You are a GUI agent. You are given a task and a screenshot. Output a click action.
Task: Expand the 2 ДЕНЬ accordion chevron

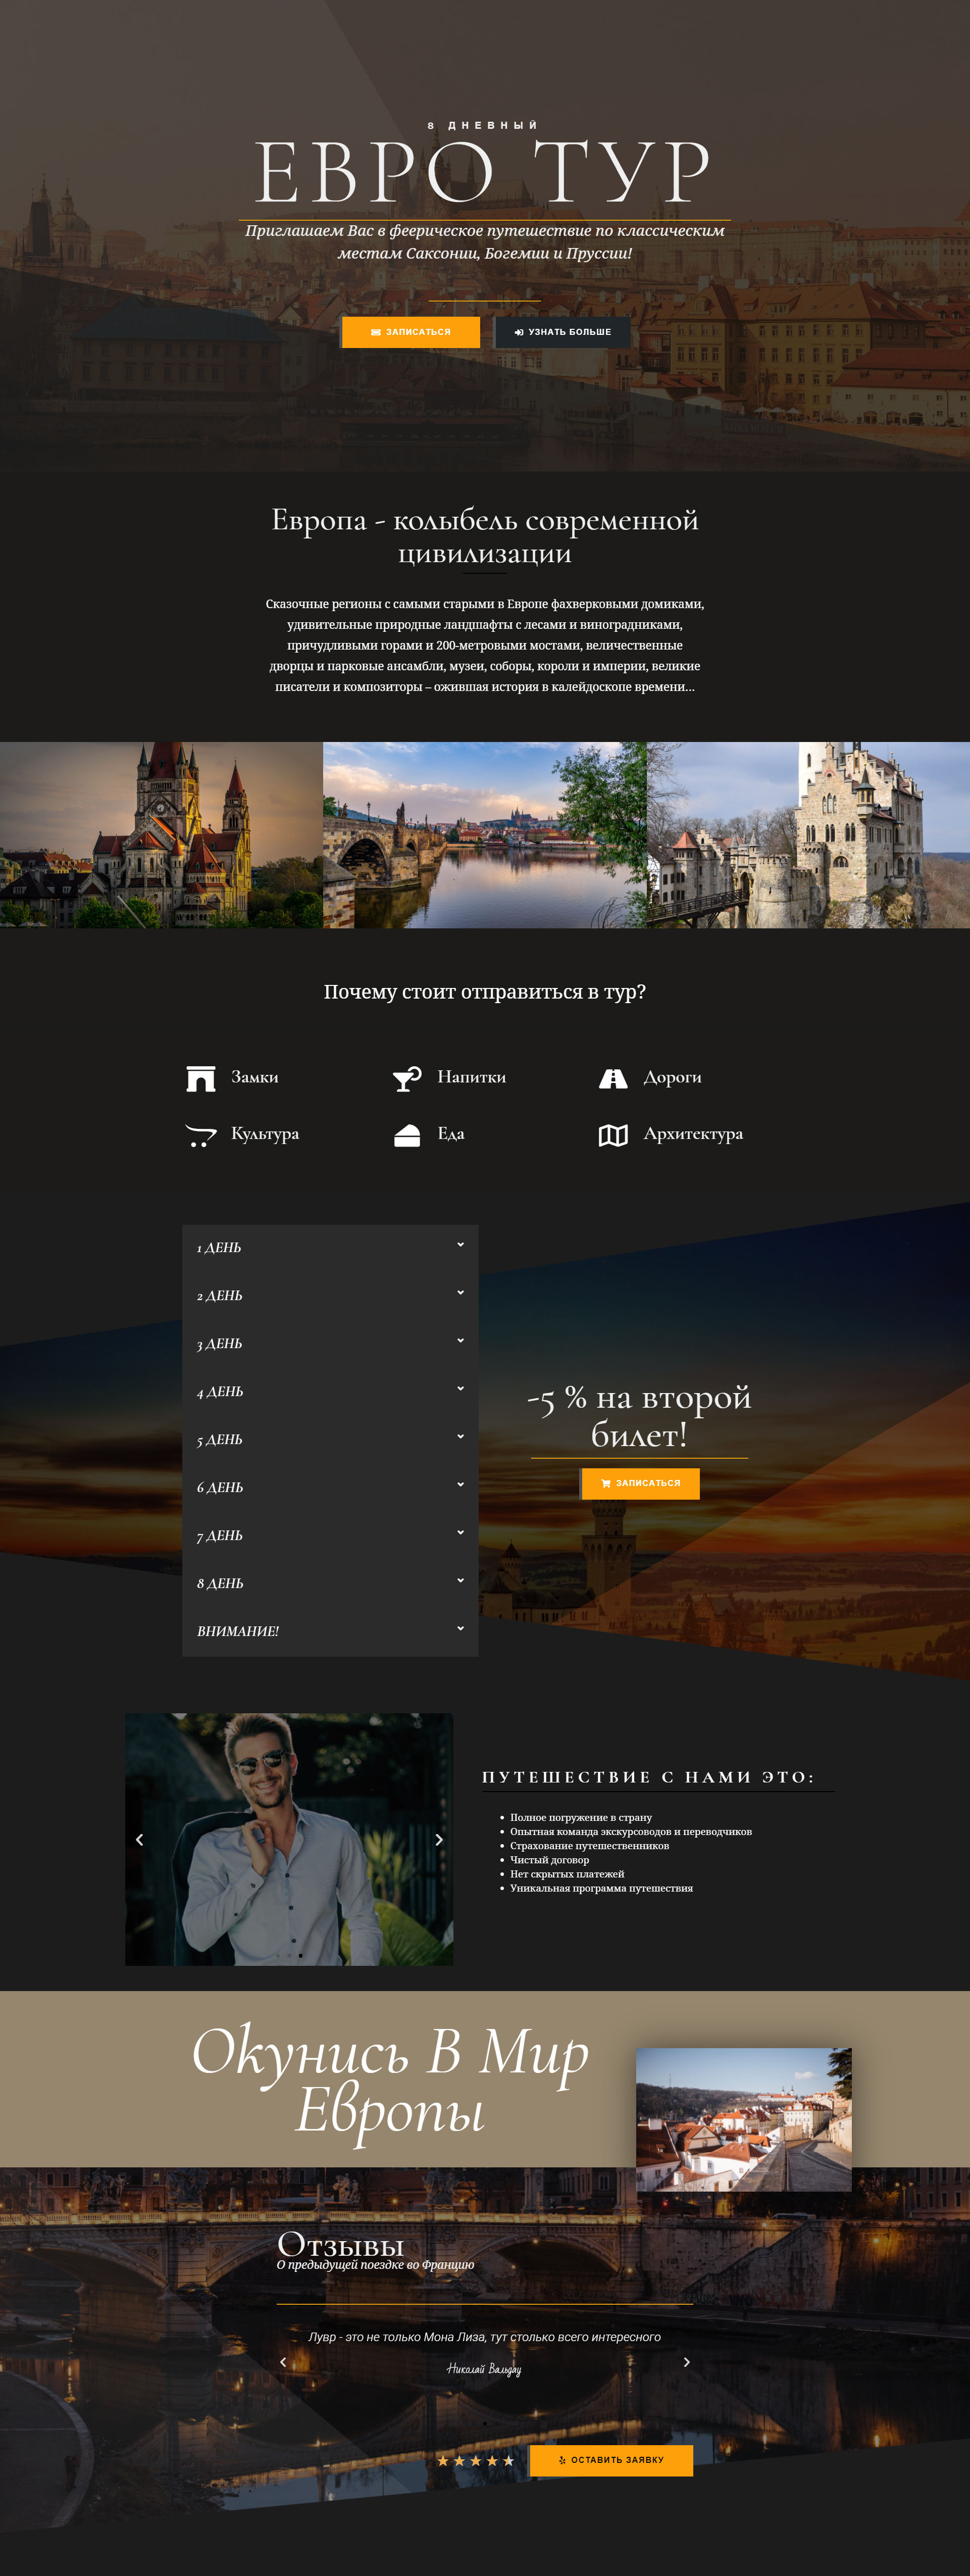coord(460,1293)
